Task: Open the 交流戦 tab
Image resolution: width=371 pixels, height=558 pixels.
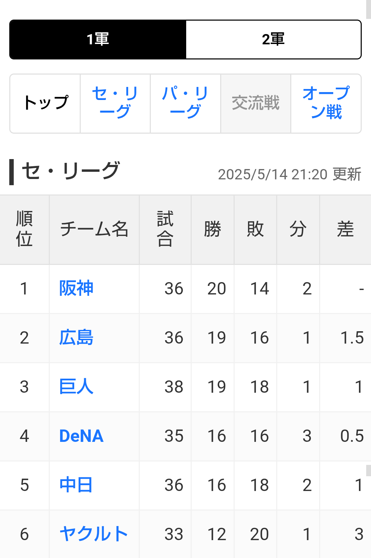Action: [256, 103]
